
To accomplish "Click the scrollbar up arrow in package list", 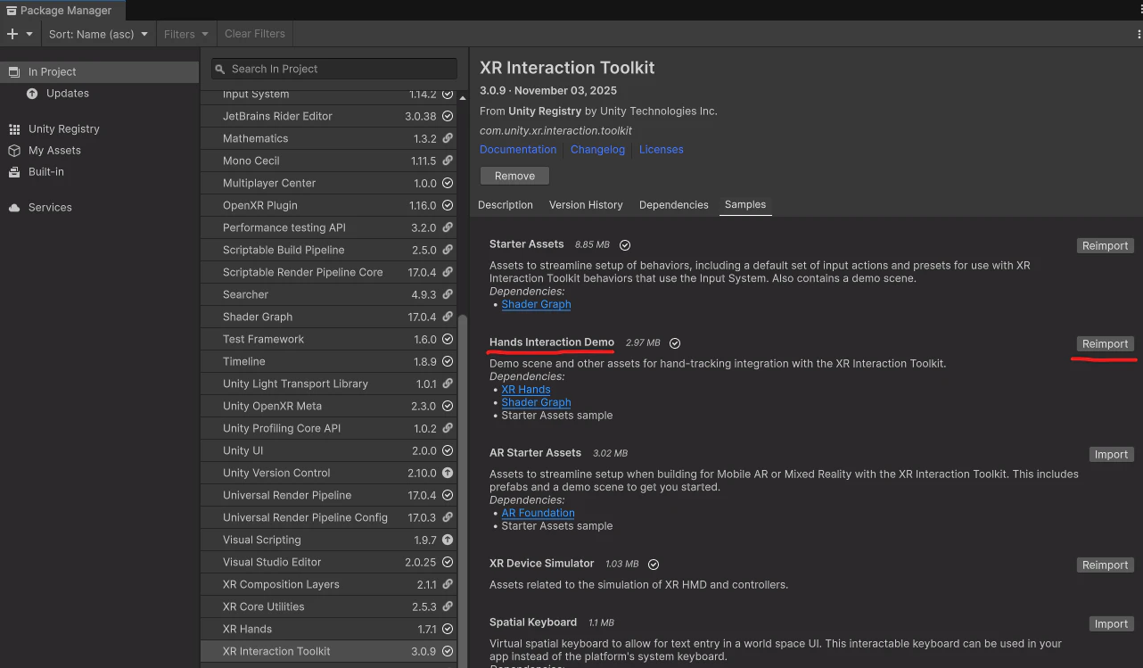I will (462, 97).
